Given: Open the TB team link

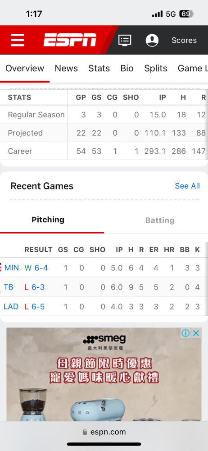Looking at the screenshot, I should click(x=9, y=287).
